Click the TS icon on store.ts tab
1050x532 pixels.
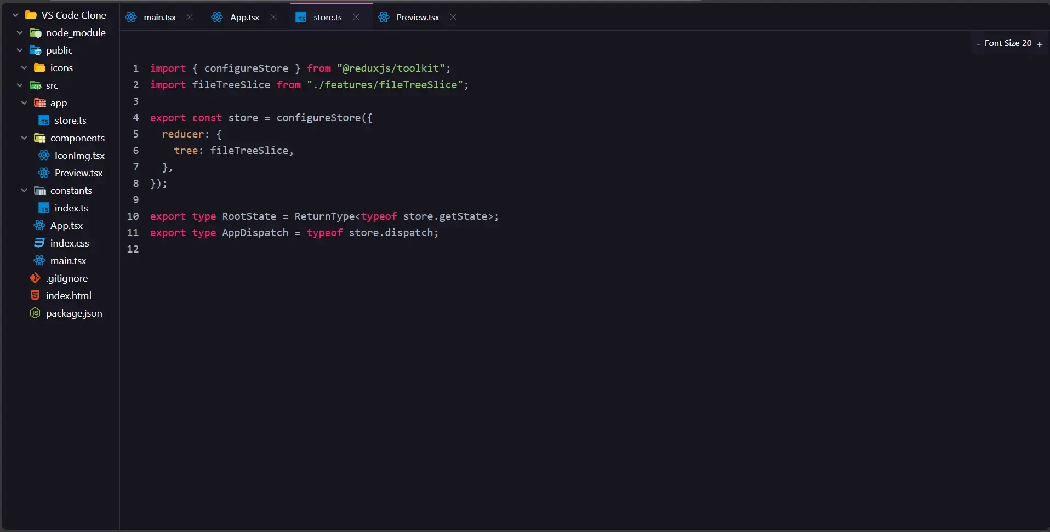(x=301, y=18)
